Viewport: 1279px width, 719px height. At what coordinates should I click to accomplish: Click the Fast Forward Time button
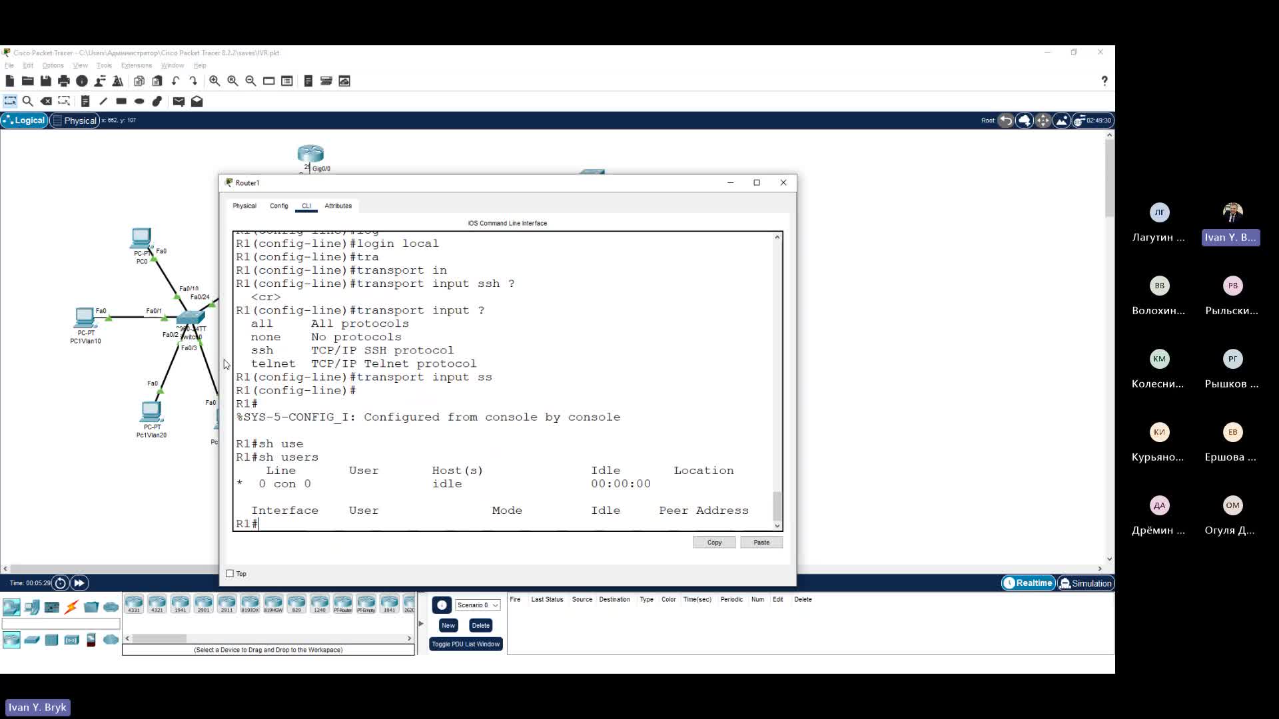[x=79, y=583]
